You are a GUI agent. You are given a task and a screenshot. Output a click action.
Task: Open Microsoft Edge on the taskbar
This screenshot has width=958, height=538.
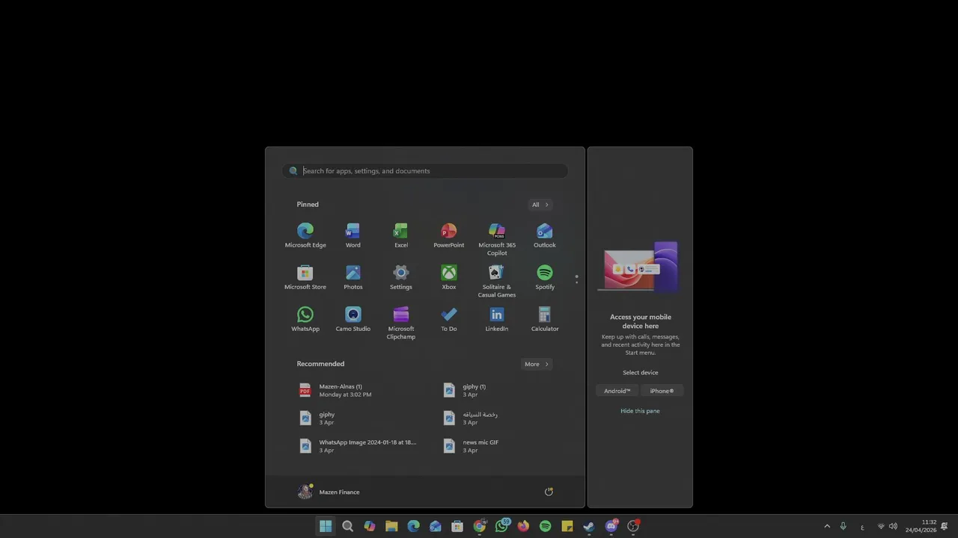(x=413, y=526)
